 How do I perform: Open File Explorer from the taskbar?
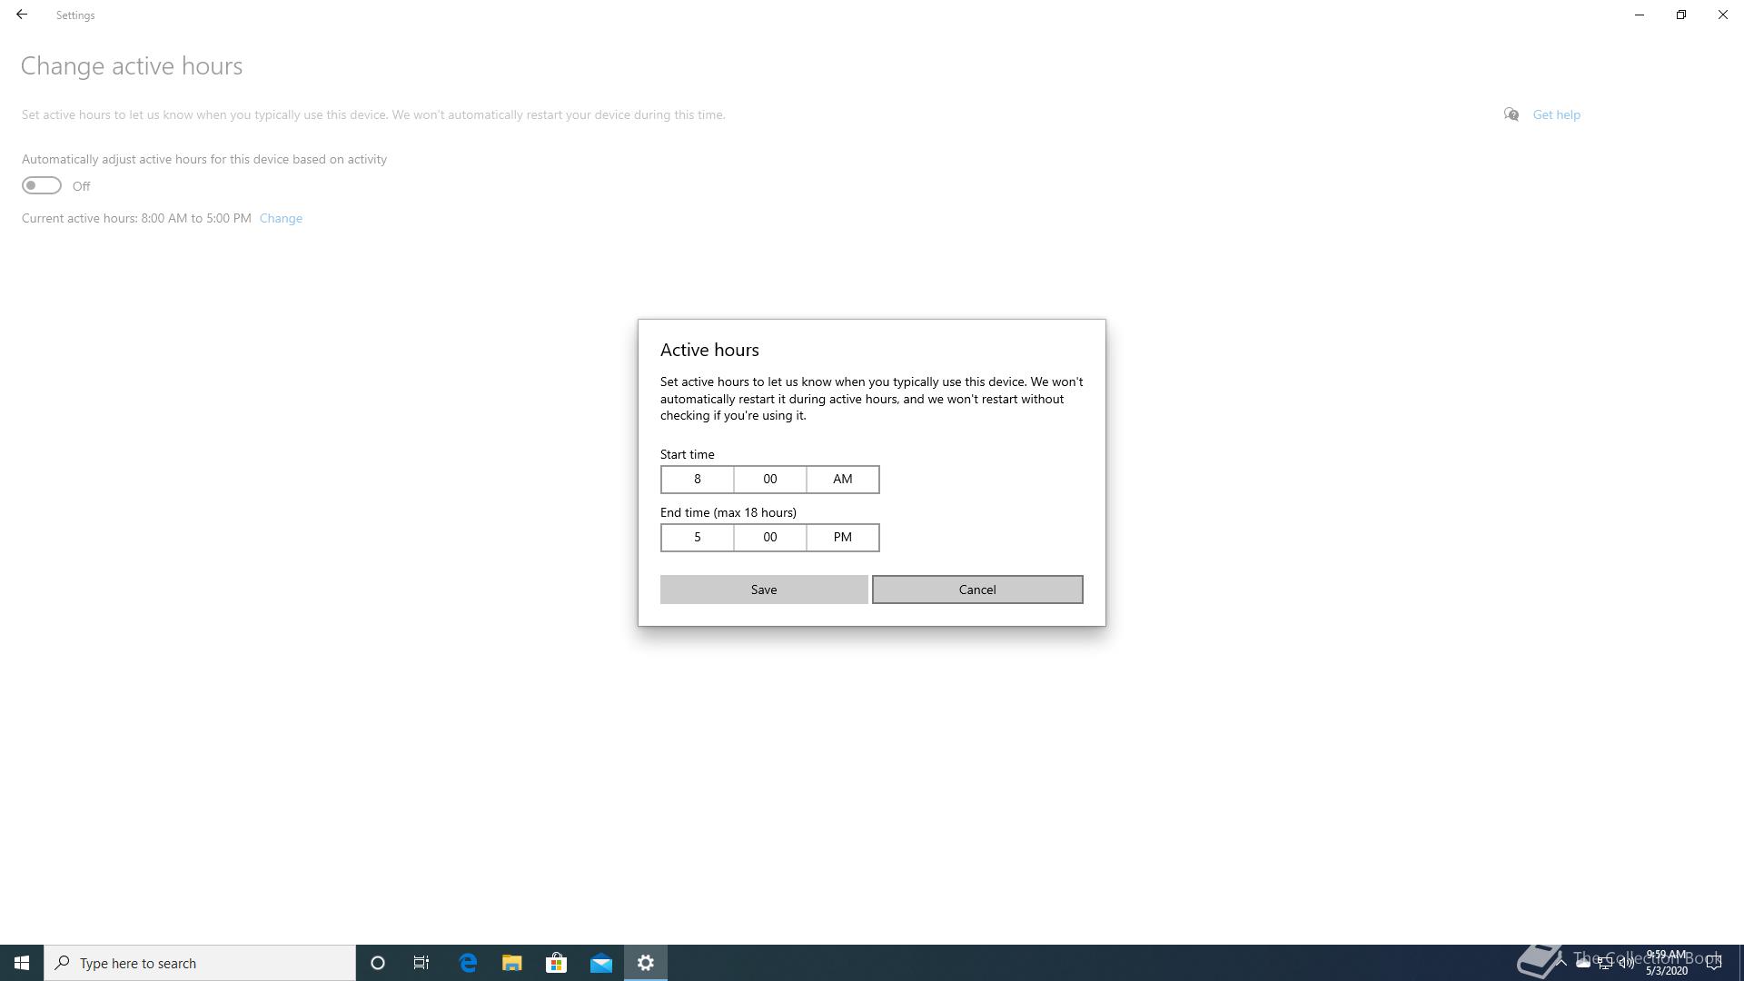(512, 963)
